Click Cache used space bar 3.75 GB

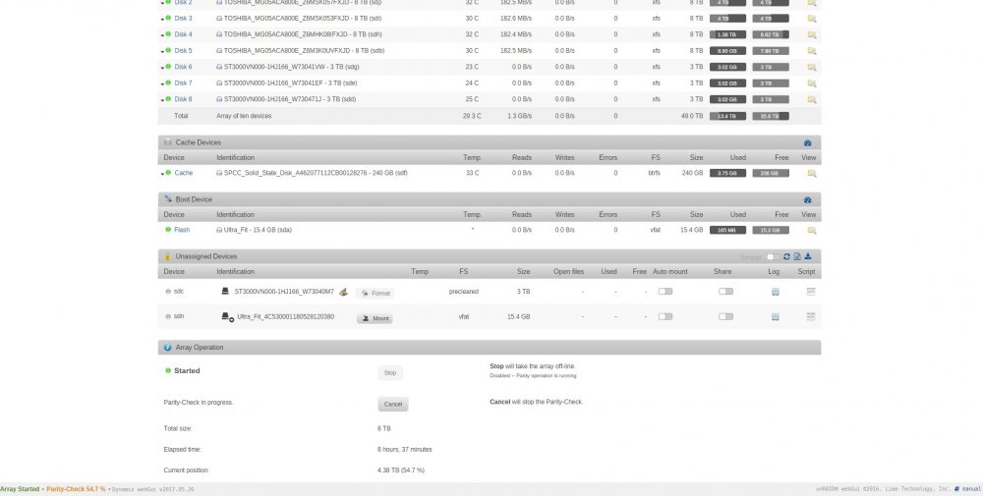pos(727,173)
